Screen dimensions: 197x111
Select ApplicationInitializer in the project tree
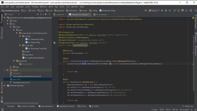pos(36,58)
